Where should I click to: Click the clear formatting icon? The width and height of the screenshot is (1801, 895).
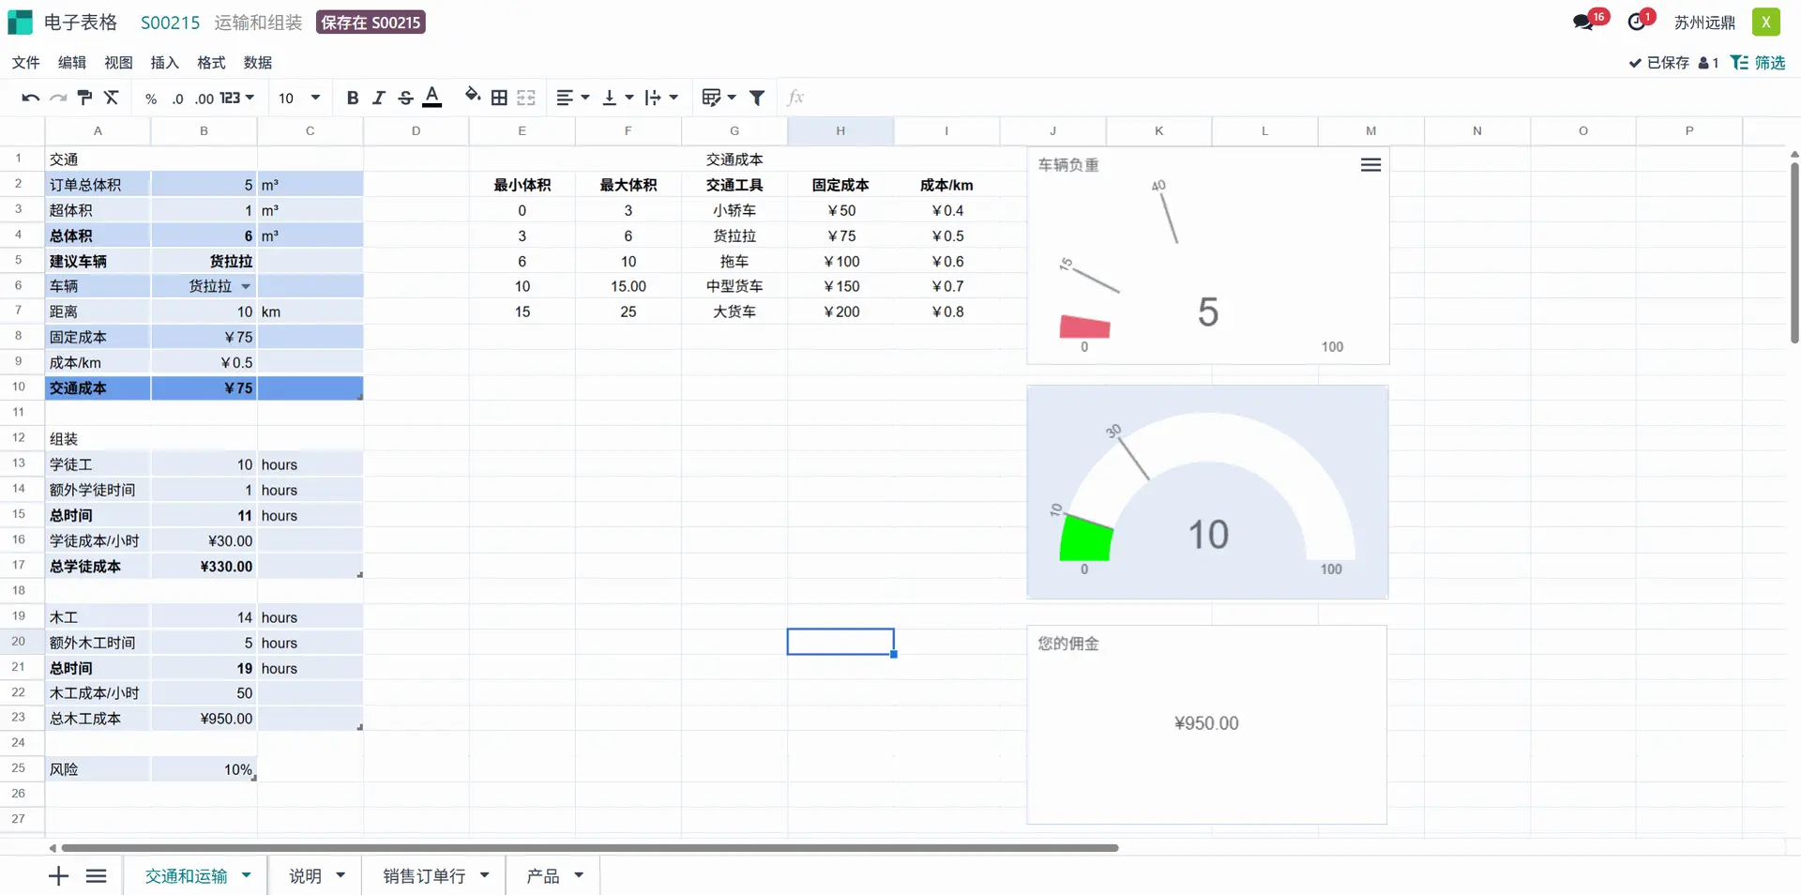[x=112, y=98]
